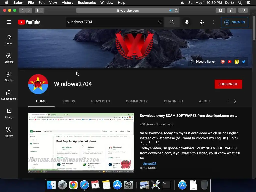Go back in Safari
Screen dimensions: 256x192
[23, 10]
